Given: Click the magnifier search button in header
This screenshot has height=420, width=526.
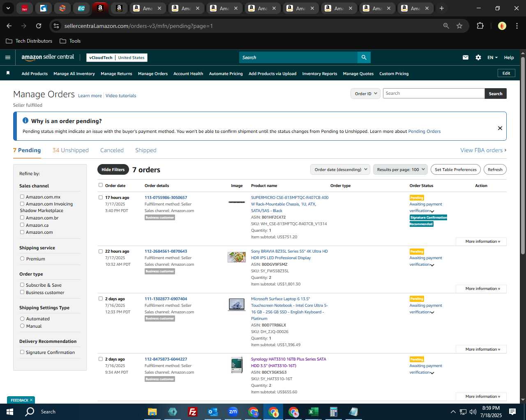Looking at the screenshot, I should [x=364, y=57].
